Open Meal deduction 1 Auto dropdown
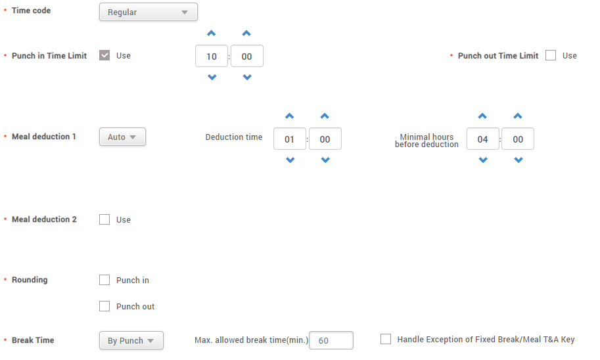Viewport: 600px width, 360px height. coord(122,137)
